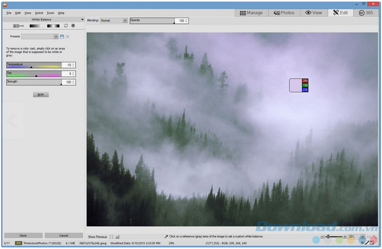Expand the Blending mode dropdown
The image size is (382, 249).
pos(125,20)
